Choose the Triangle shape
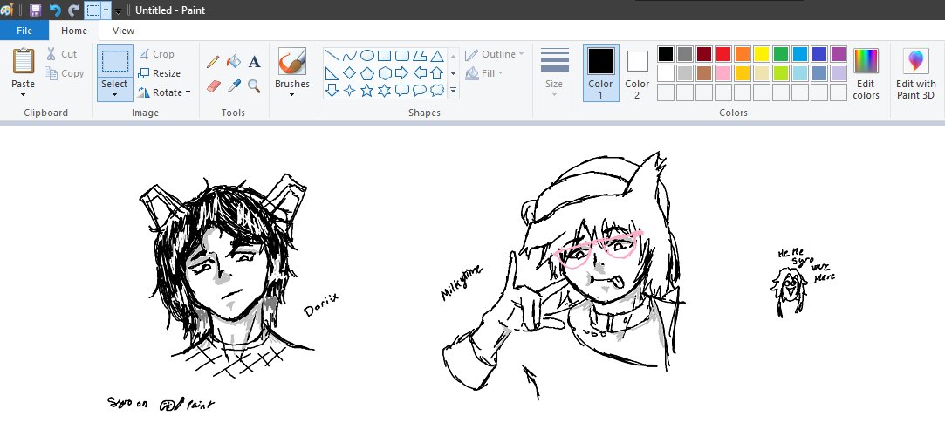This screenshot has width=945, height=430. tap(437, 56)
